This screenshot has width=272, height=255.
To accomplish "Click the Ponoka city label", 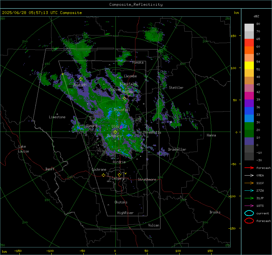I will tap(138, 62).
